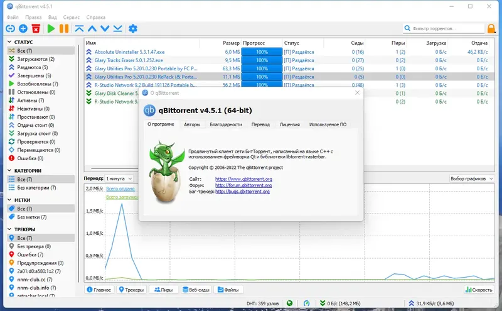Select the Glary Tracks Eraser 5.0.1.252.exe torrent

click(129, 60)
